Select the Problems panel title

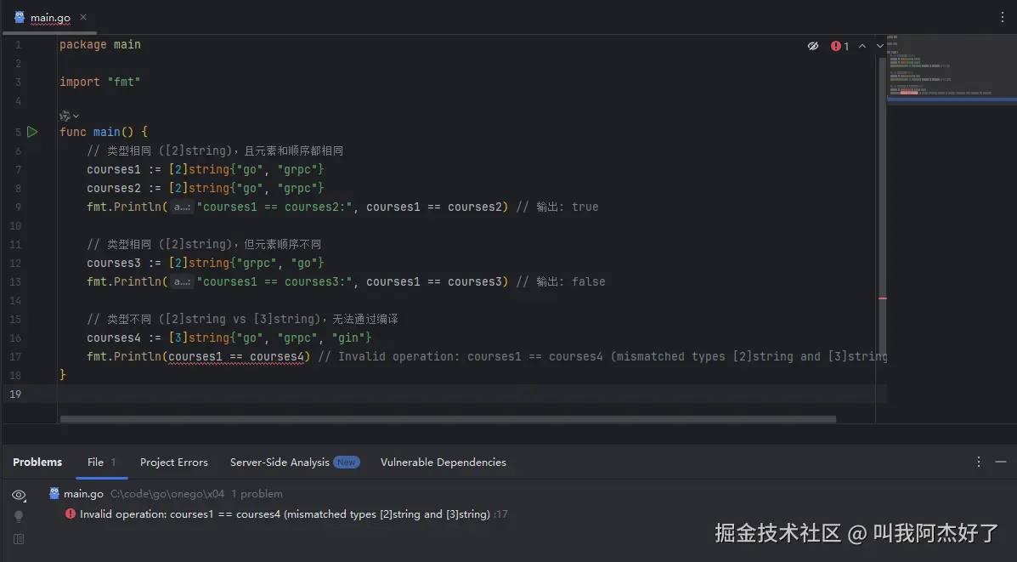coord(37,462)
